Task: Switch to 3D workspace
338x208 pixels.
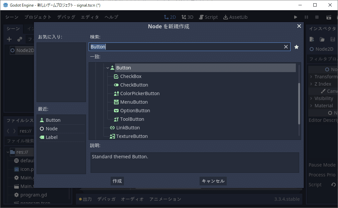Action: 187,17
